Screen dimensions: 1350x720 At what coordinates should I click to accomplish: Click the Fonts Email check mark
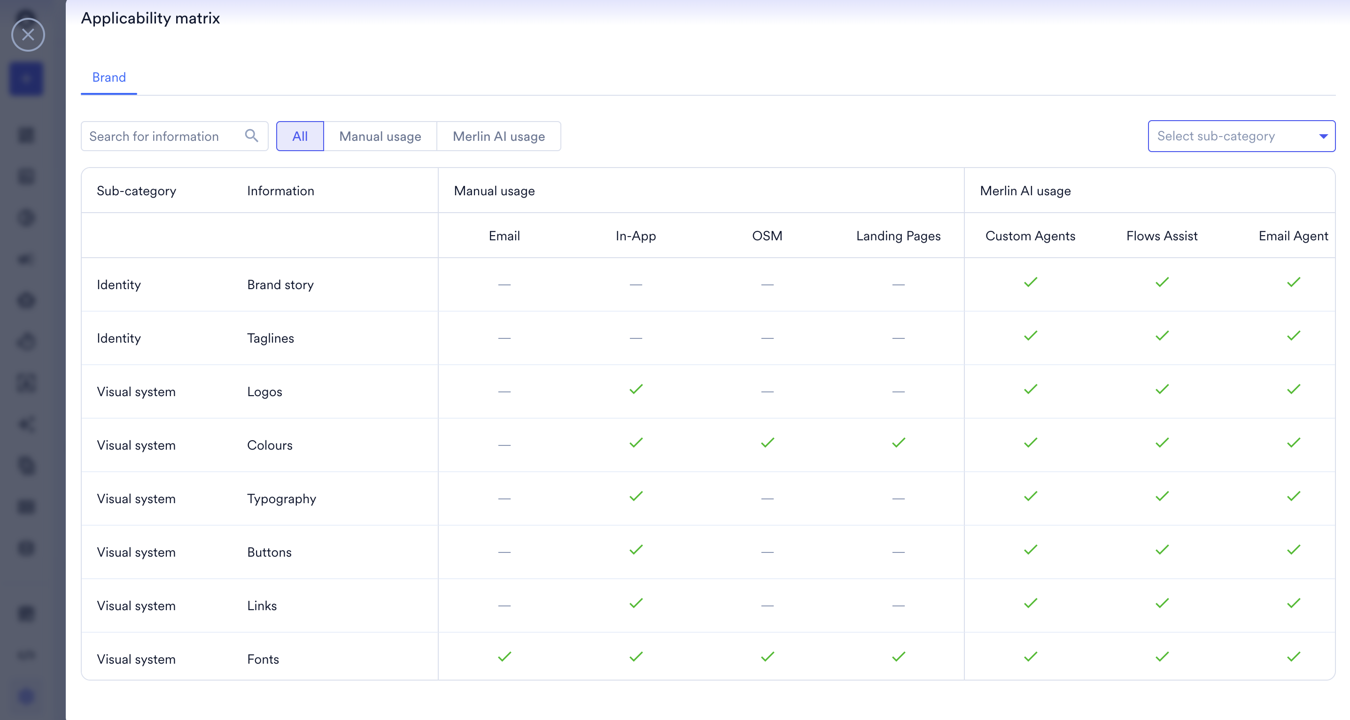point(504,657)
